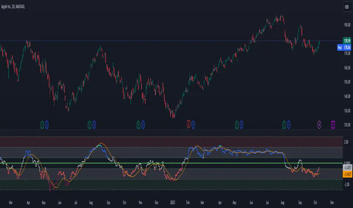
Task: Click the red earnings E marker
Action: point(189,124)
